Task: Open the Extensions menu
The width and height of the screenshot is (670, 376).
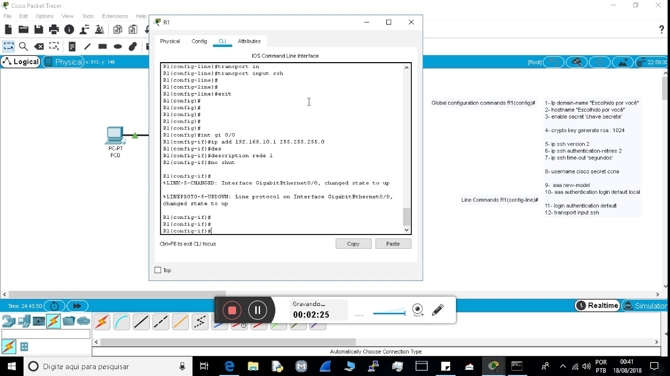Action: pos(115,16)
